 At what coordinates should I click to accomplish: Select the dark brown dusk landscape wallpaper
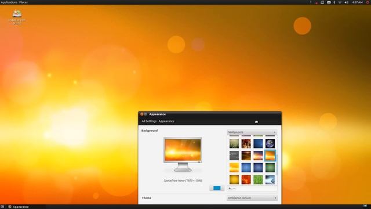coord(246,156)
